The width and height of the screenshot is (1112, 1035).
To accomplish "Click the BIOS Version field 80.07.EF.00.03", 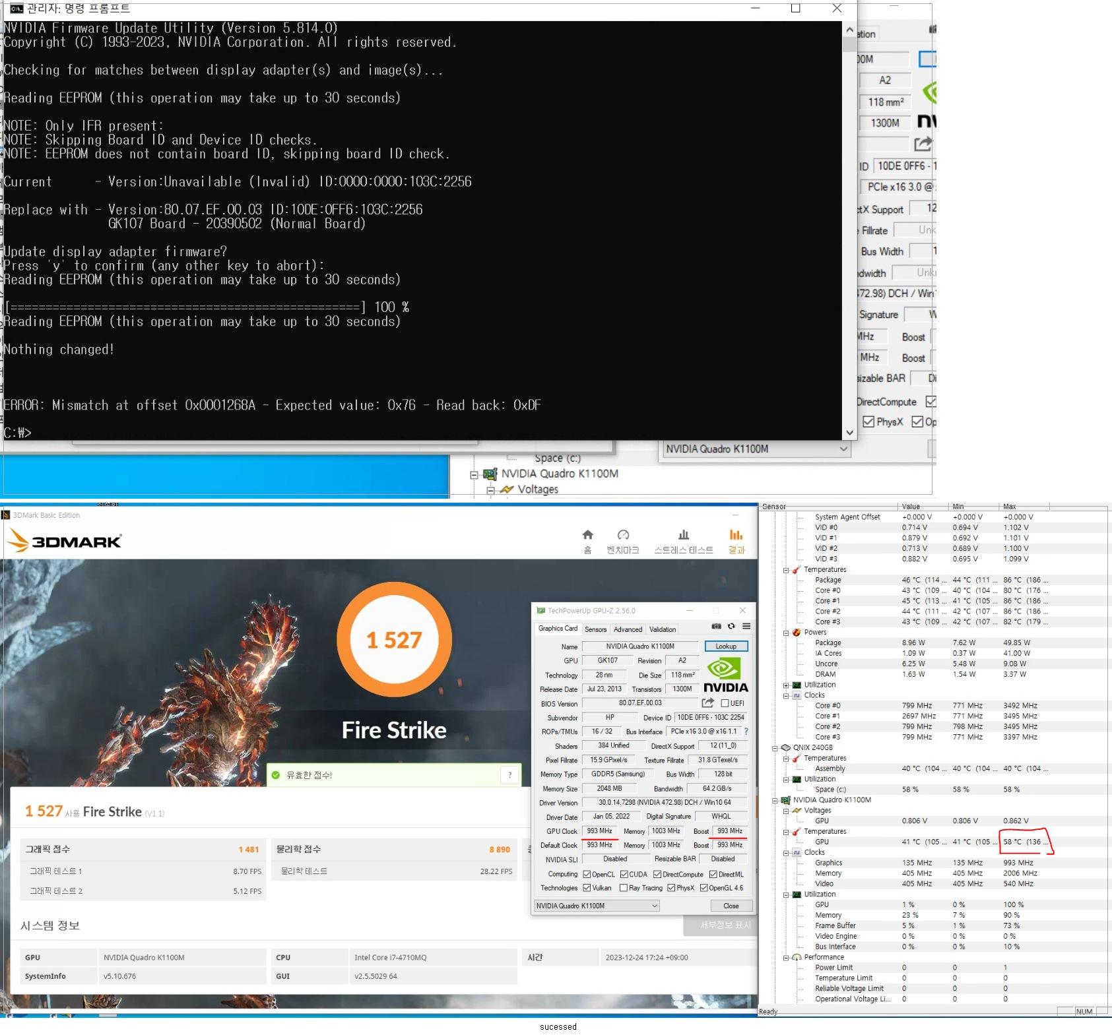I will coord(639,703).
